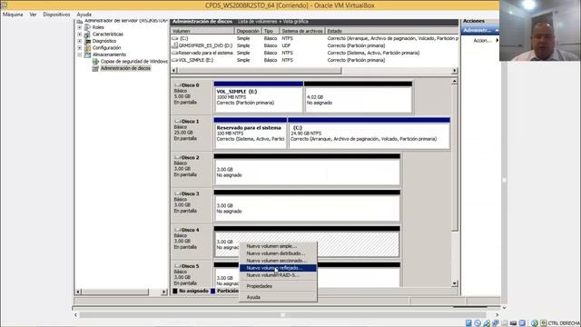Viewport: 581px width, 327px height.
Task: Select Nuevo volumen reflejado in context menu
Action: coord(278,268)
